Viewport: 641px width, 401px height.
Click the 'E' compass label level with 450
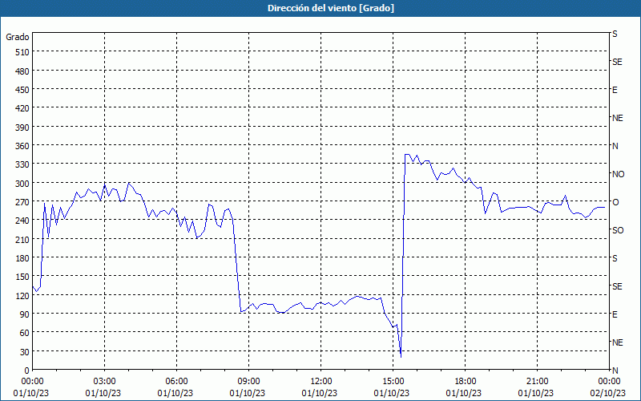point(615,90)
